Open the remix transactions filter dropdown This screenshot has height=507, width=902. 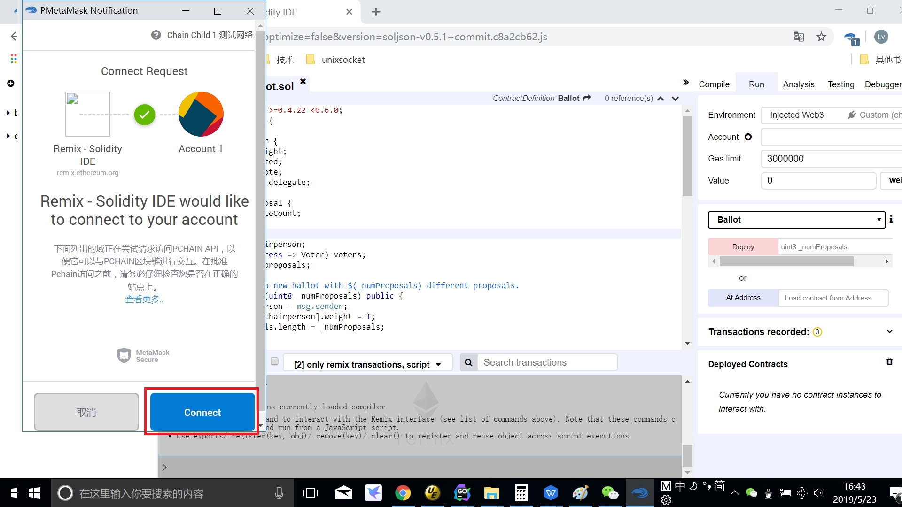[x=367, y=365]
